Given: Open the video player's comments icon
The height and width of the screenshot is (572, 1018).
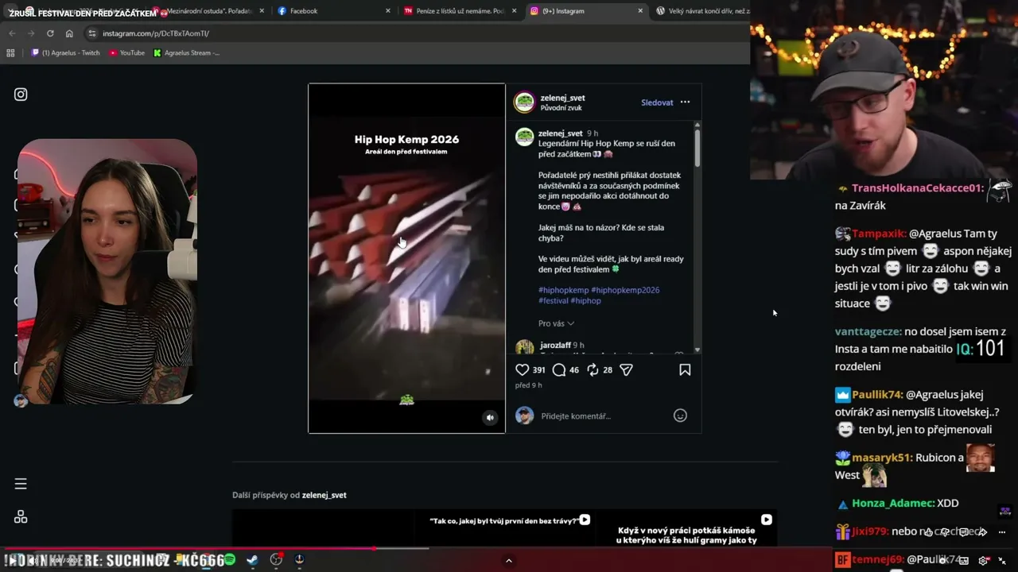Looking at the screenshot, I should 963,532.
